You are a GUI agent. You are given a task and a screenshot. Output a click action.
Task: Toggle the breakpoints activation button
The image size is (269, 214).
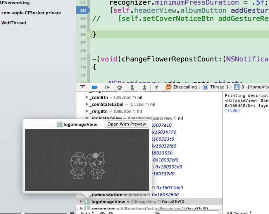95,87
